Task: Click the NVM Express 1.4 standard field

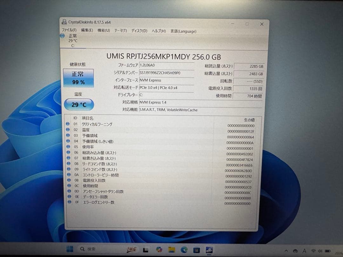Action: click(201, 102)
